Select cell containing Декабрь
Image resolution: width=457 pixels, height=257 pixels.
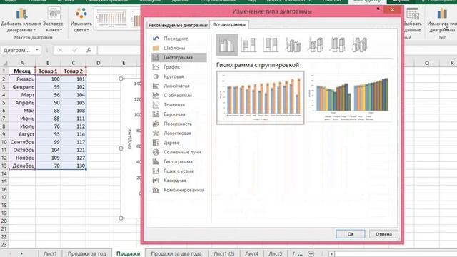[x=22, y=166]
